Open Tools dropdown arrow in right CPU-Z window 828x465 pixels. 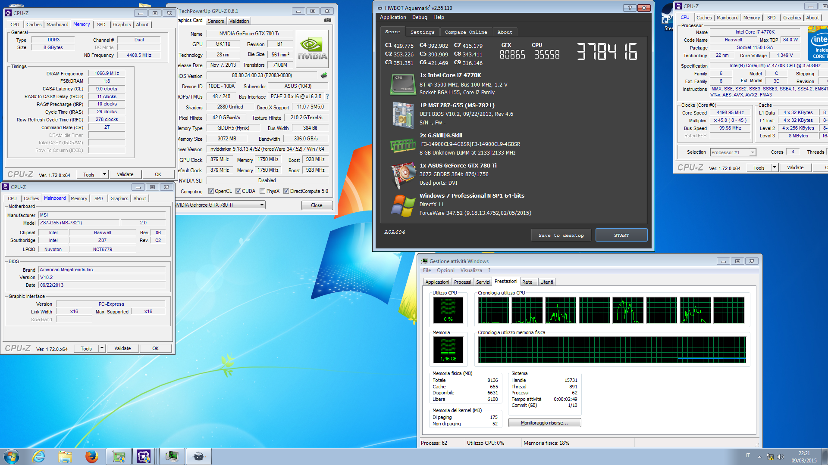coord(775,167)
